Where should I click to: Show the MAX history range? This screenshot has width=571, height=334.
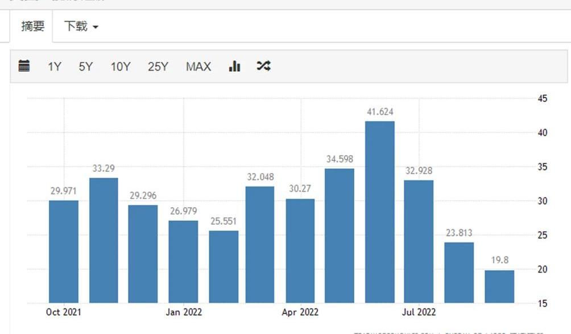click(198, 67)
